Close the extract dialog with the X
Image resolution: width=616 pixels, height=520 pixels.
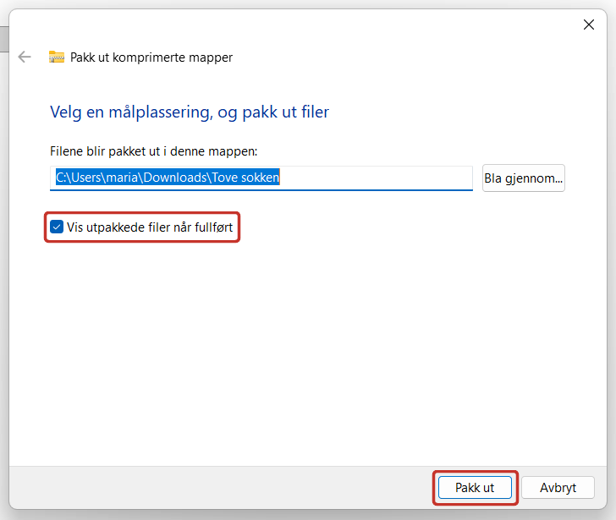click(x=589, y=25)
